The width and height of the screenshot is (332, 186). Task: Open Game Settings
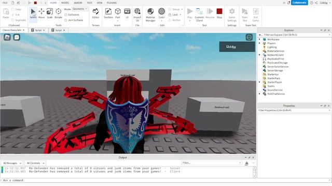232,14
